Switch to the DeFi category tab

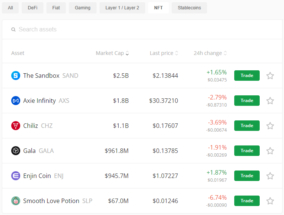point(33,8)
